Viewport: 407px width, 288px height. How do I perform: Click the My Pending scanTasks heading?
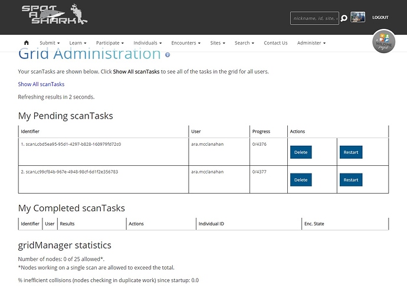coord(65,116)
